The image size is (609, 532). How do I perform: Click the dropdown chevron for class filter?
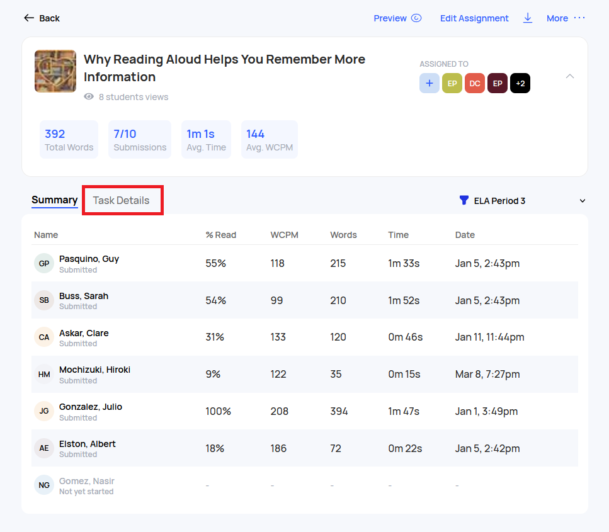tap(582, 201)
